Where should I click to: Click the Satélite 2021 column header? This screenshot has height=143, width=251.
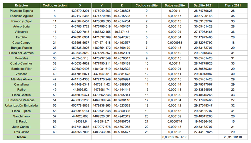(203, 6)
